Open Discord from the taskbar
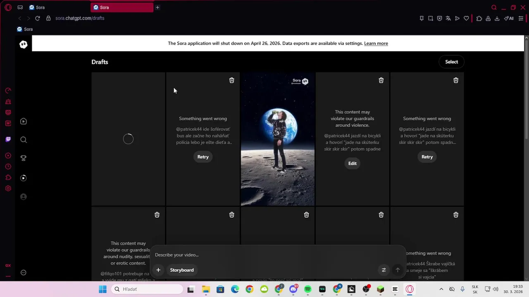This screenshot has height=297, width=529. click(x=293, y=289)
